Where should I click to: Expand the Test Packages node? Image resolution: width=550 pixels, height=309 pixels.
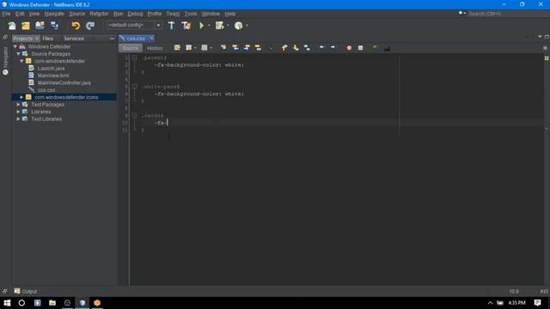click(18, 105)
